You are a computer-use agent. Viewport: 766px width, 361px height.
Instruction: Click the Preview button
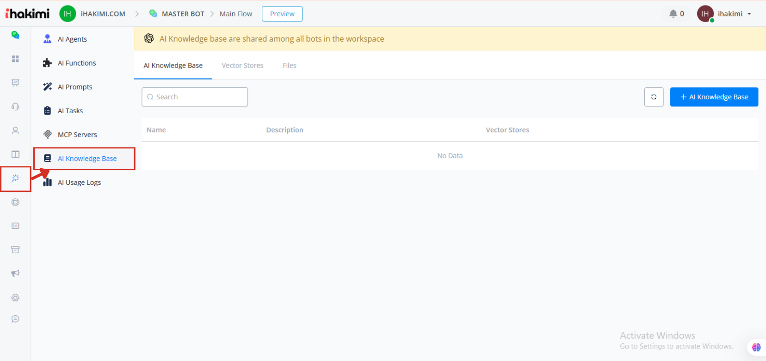[x=282, y=14]
